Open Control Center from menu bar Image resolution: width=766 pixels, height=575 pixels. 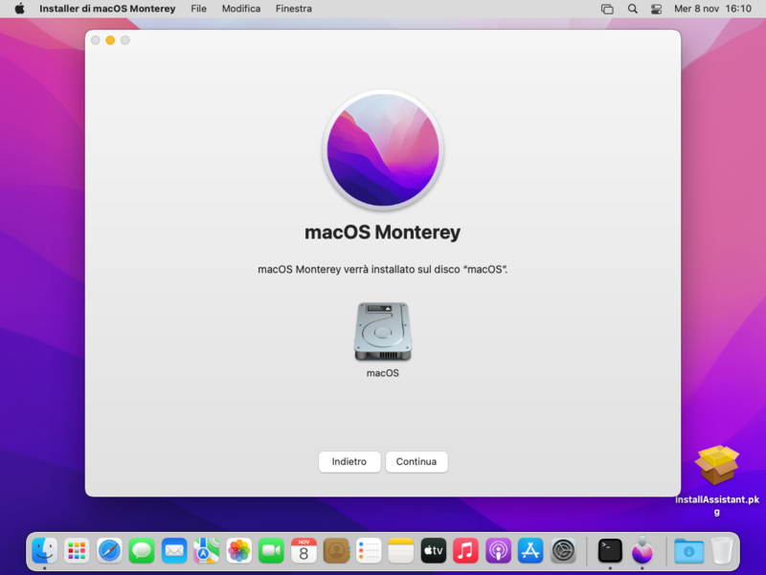point(656,9)
